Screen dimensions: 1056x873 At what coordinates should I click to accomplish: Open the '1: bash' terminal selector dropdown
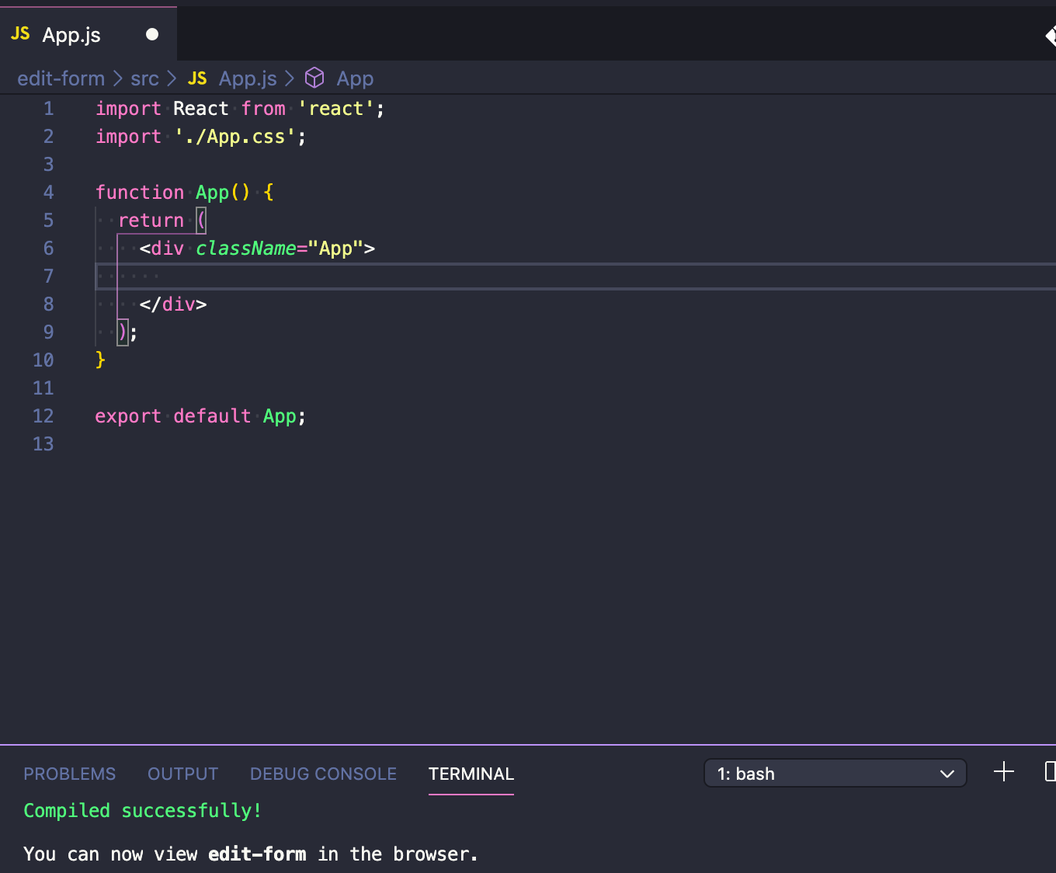835,774
